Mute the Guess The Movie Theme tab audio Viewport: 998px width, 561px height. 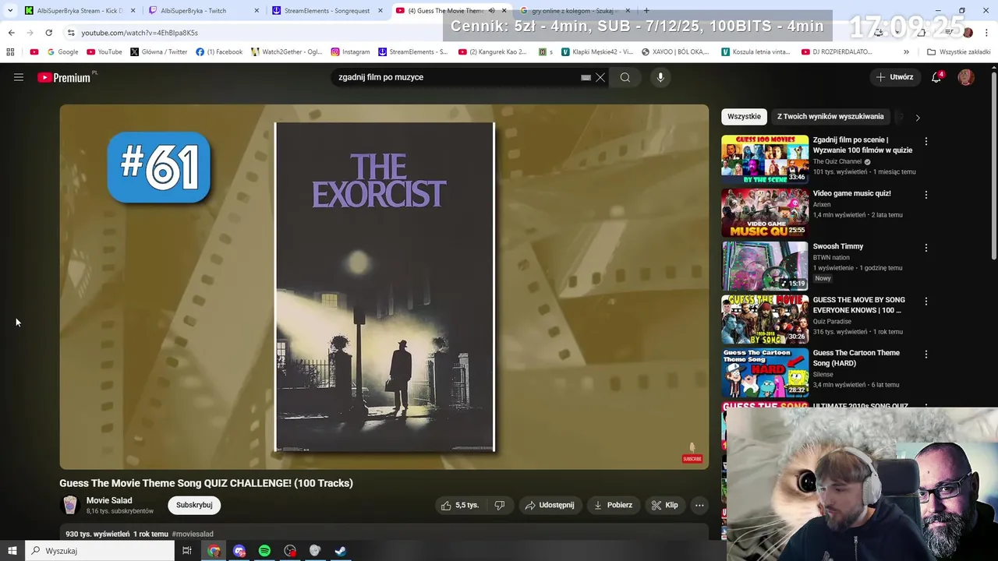click(x=492, y=11)
